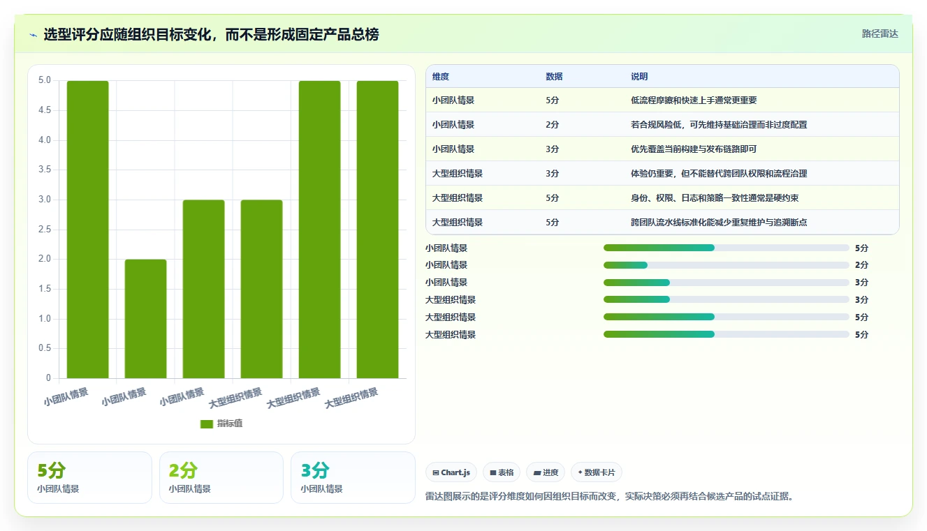Click the 小团队情景 progress bar showing 3分

click(727, 283)
